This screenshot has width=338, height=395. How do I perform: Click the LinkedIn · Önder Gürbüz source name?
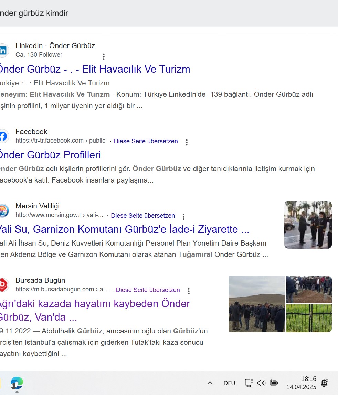(55, 46)
